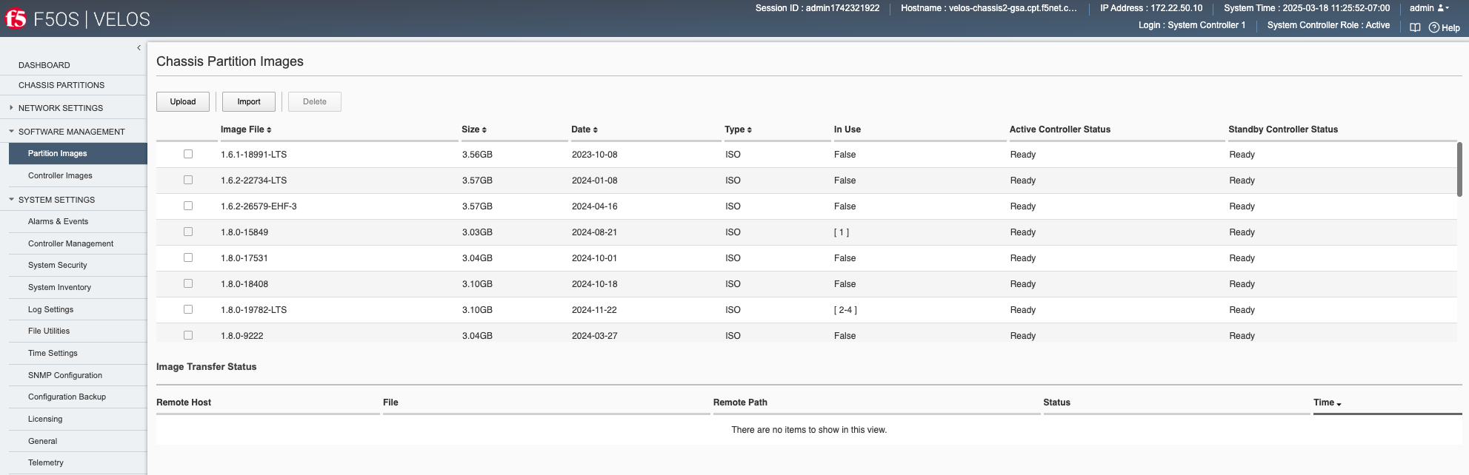Sort by Type column

(738, 129)
